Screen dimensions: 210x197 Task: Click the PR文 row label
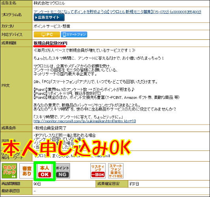[6, 85]
